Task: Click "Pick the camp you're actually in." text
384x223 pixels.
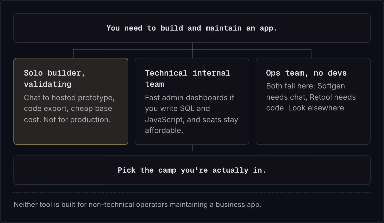Action: coord(192,170)
